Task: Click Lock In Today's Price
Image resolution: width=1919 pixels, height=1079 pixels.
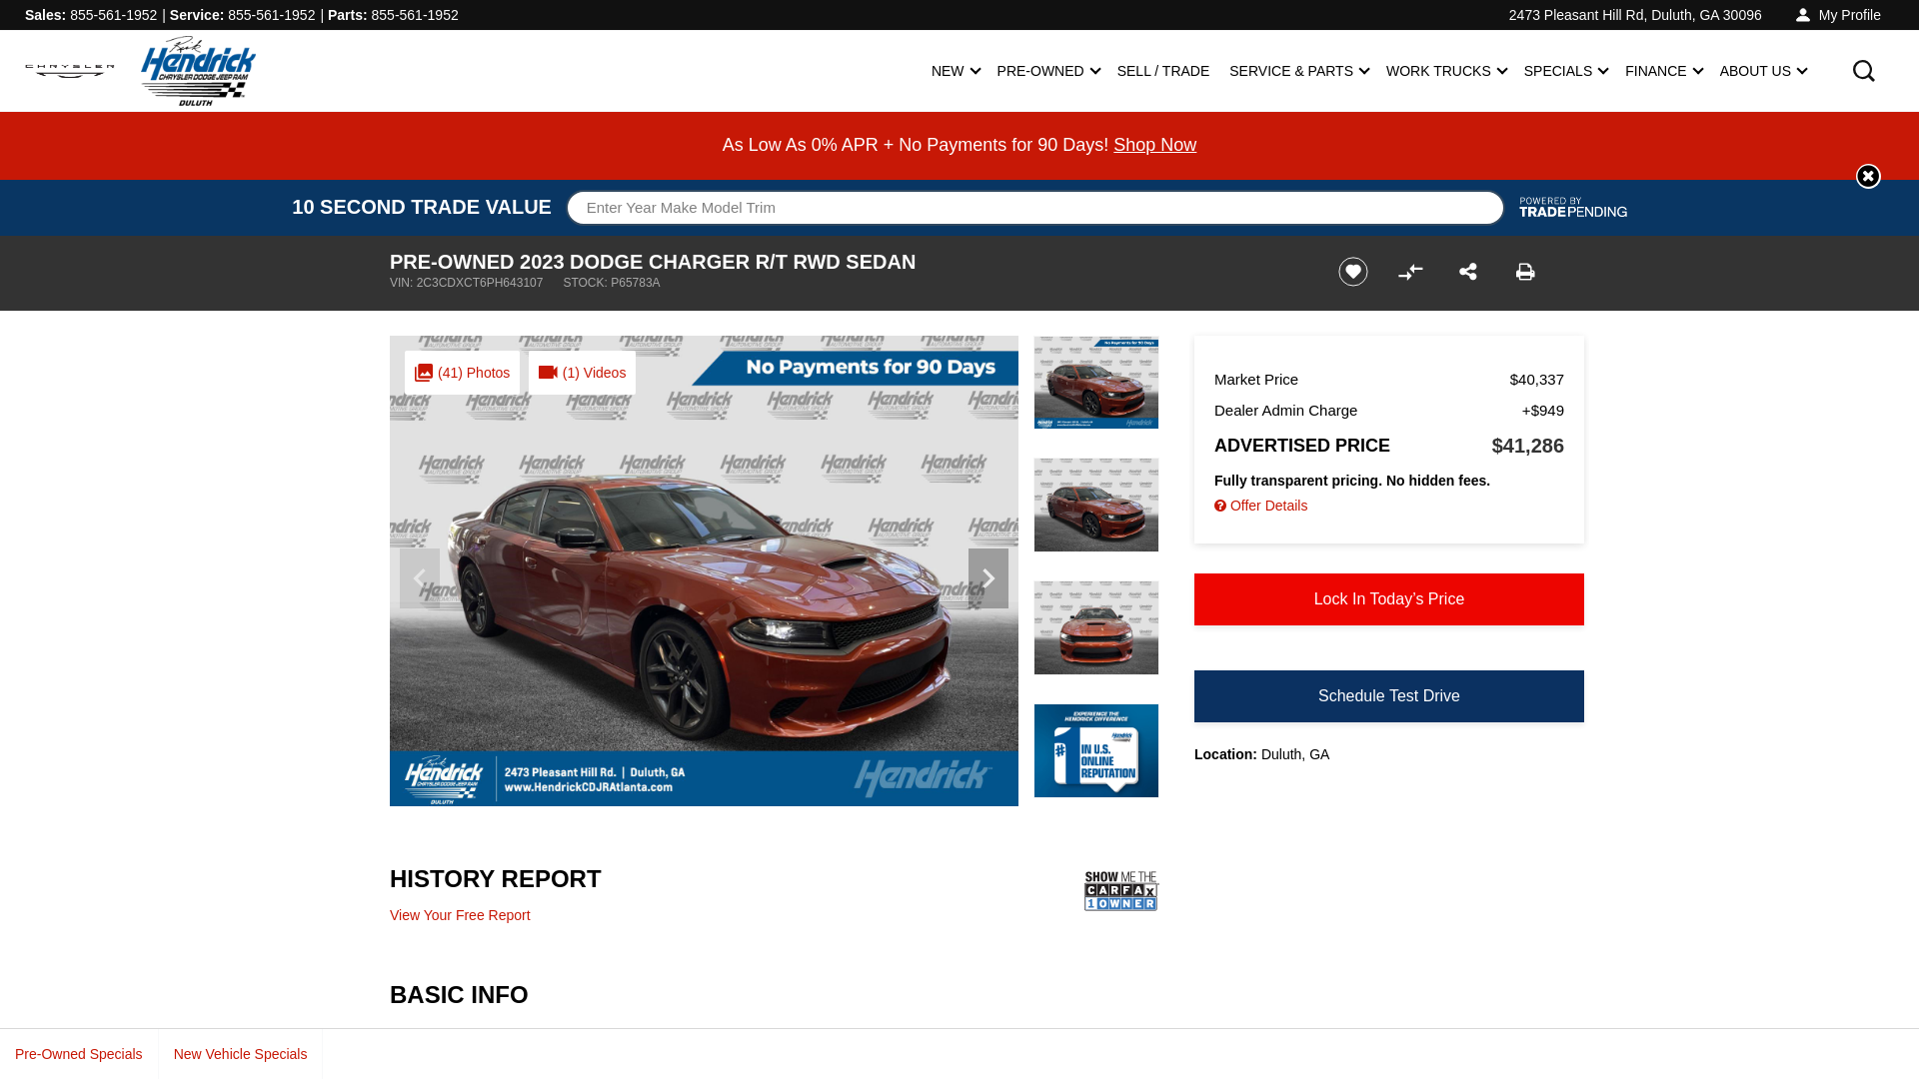Action: 1389,599
